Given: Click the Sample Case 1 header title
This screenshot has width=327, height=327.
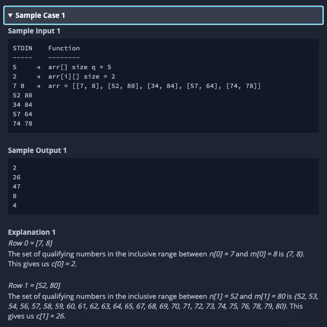Looking at the screenshot, I should pos(40,16).
